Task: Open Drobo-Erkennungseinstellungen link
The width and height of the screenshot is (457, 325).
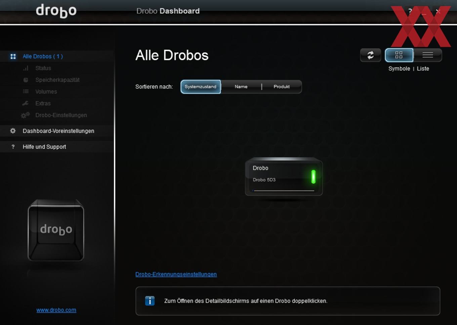Action: click(x=176, y=274)
